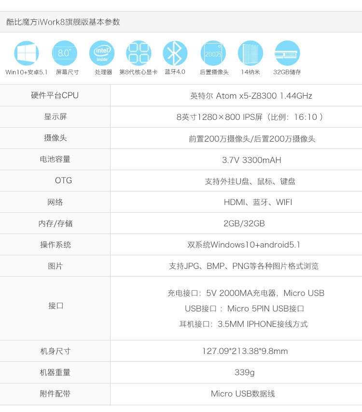The height and width of the screenshot is (412, 362).
Task: Click the value 支持外挂U盘、鼠标、键盘
Action: click(x=250, y=181)
